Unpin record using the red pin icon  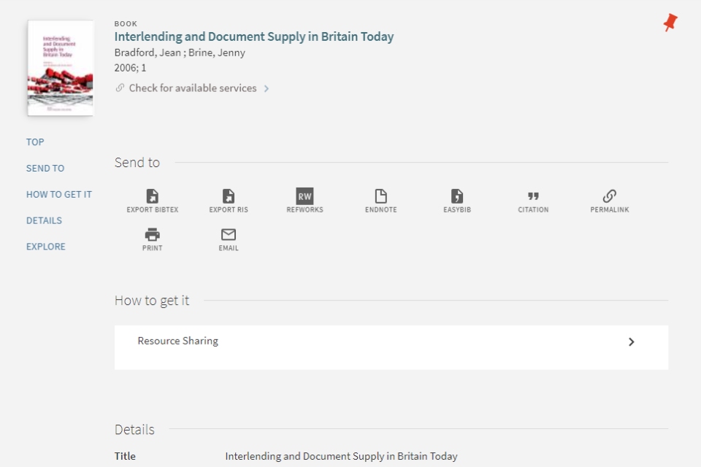click(x=670, y=23)
